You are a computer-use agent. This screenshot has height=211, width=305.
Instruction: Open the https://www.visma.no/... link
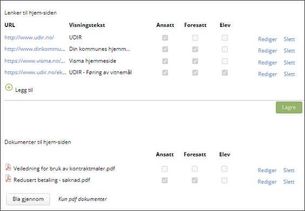(x=35, y=61)
